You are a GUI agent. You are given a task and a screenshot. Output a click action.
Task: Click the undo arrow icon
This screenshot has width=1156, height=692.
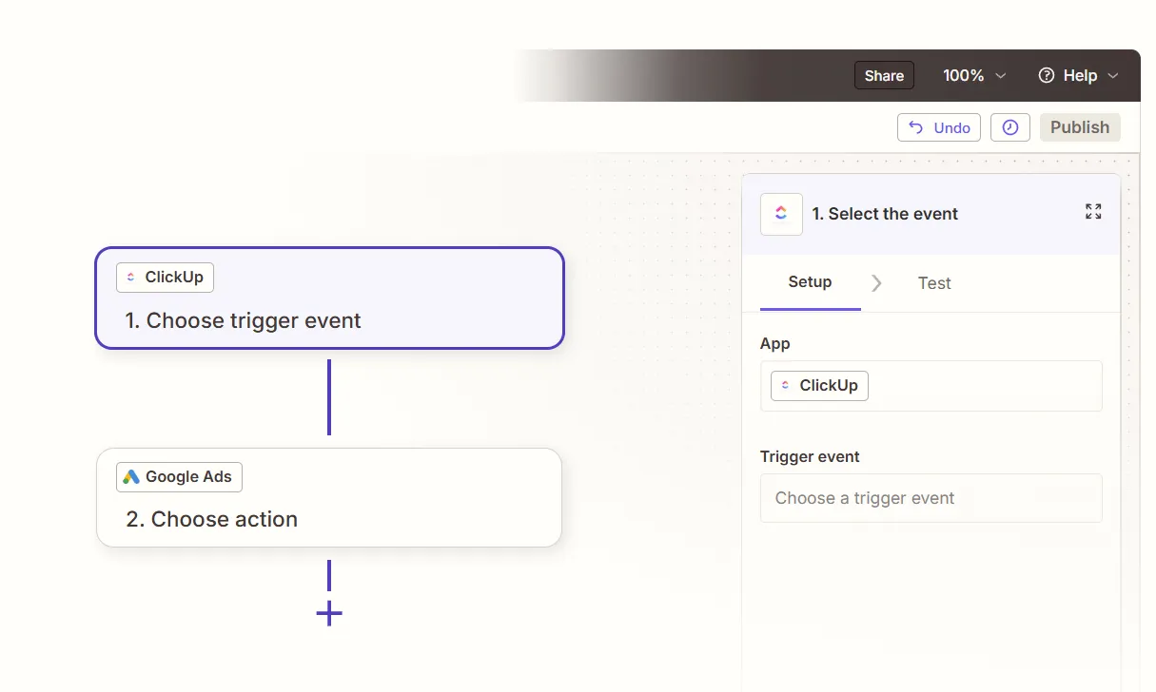tap(916, 127)
